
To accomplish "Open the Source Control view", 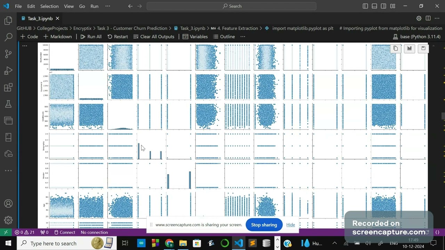I will [x=8, y=54].
